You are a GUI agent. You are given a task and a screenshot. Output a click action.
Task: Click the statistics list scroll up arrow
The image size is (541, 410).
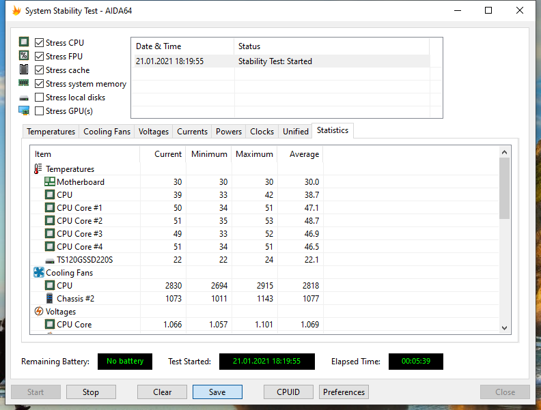tap(504, 152)
